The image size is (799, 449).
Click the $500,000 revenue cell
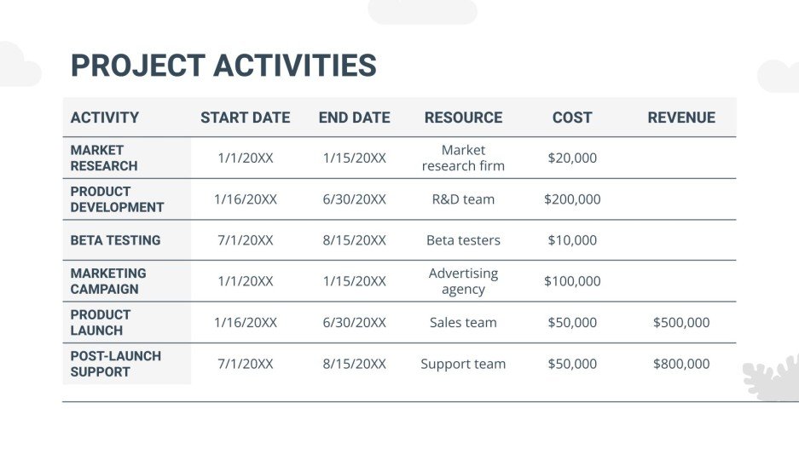pos(681,322)
